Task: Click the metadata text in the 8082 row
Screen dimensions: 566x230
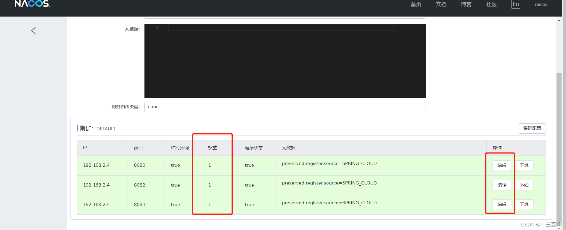Action: [x=329, y=183]
